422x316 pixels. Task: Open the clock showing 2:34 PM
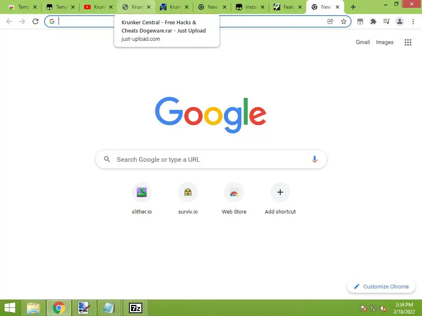[x=404, y=308]
